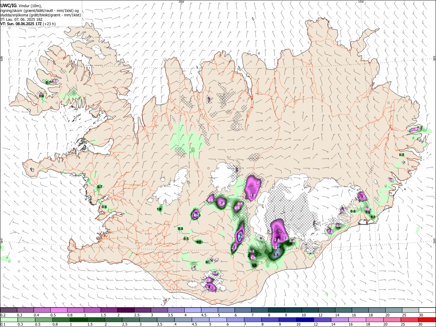This screenshot has height=327, width=436.
Task: Click the white swatch after 30
Action: pyautogui.click(x=427, y=310)
